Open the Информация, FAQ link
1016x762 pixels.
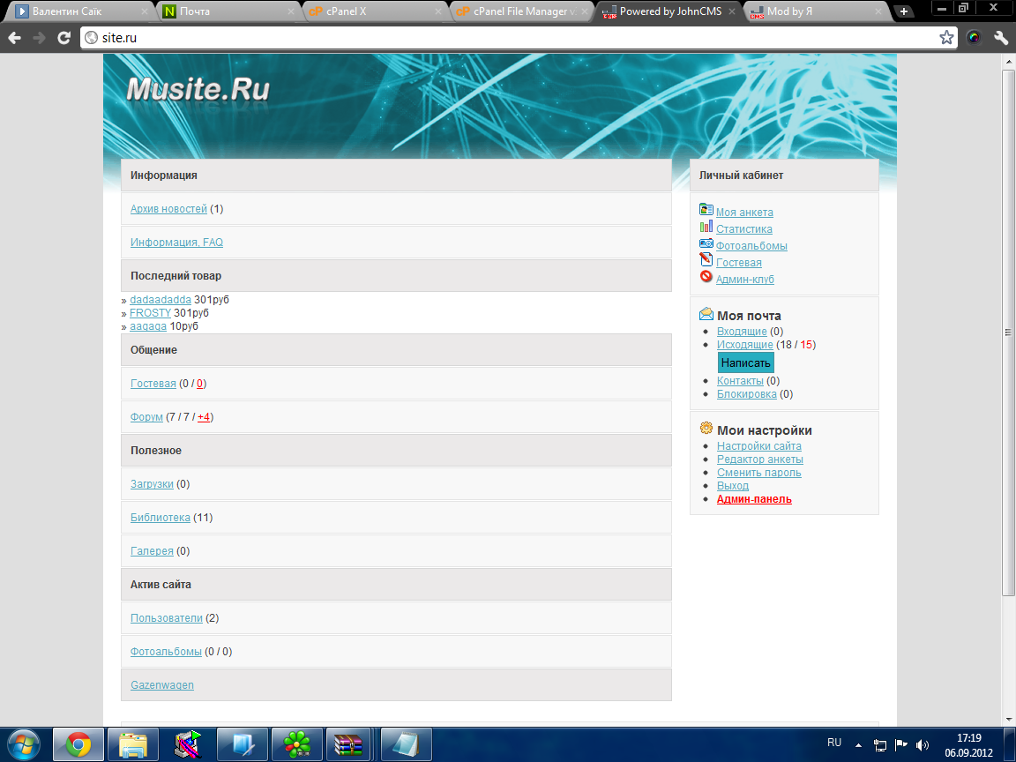(176, 243)
